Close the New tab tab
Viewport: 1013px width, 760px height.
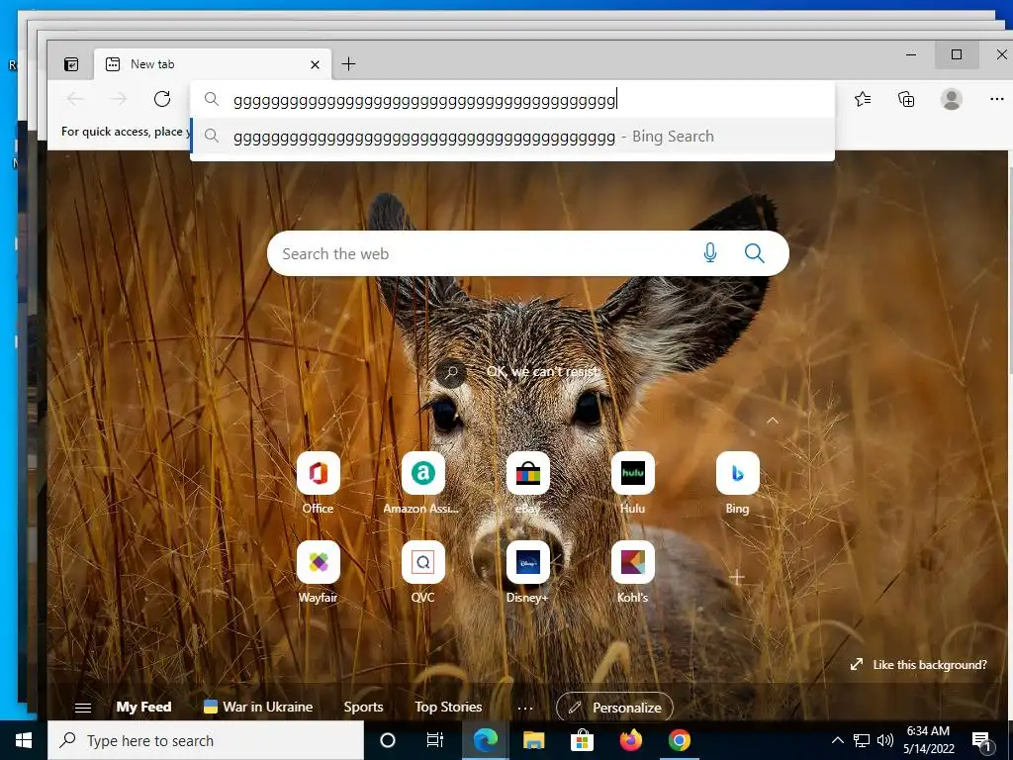coord(315,64)
